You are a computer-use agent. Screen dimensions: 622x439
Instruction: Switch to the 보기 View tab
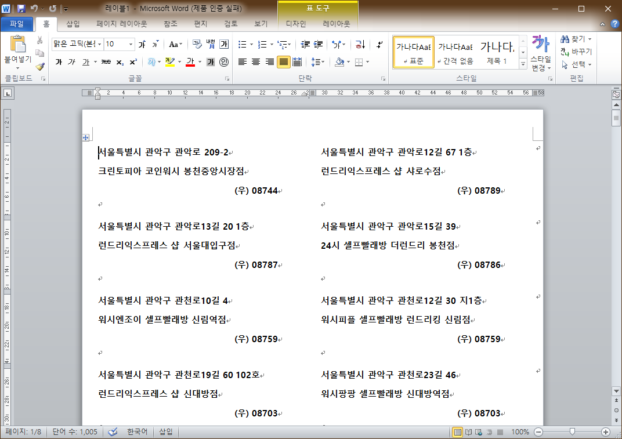261,24
